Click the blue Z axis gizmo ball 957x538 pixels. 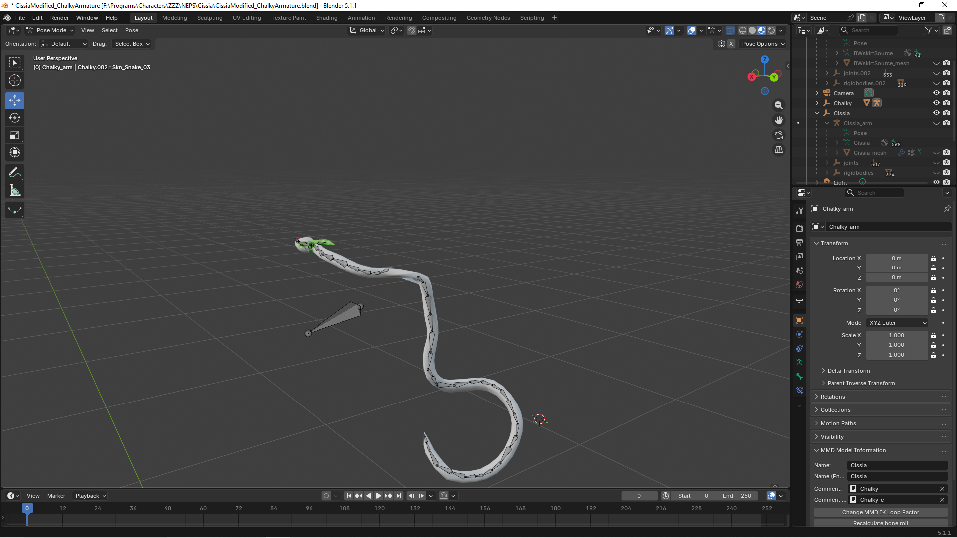click(764, 59)
